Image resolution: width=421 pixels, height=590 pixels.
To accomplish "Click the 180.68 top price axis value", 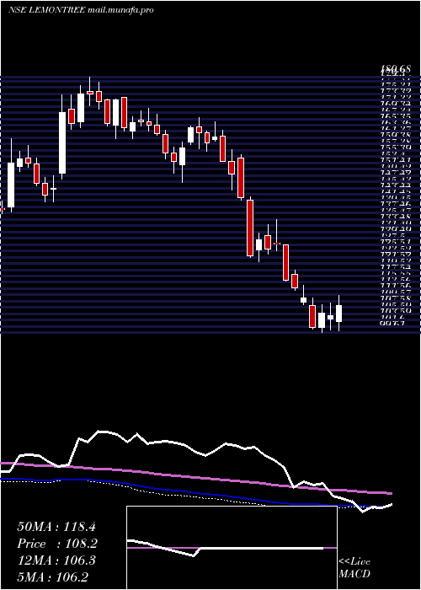I will (395, 68).
